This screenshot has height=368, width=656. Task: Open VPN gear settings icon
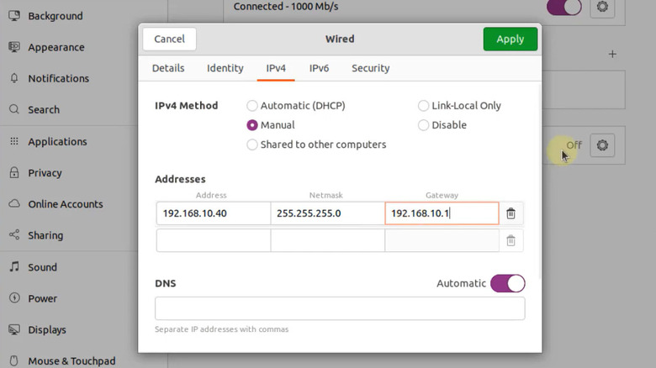point(601,145)
